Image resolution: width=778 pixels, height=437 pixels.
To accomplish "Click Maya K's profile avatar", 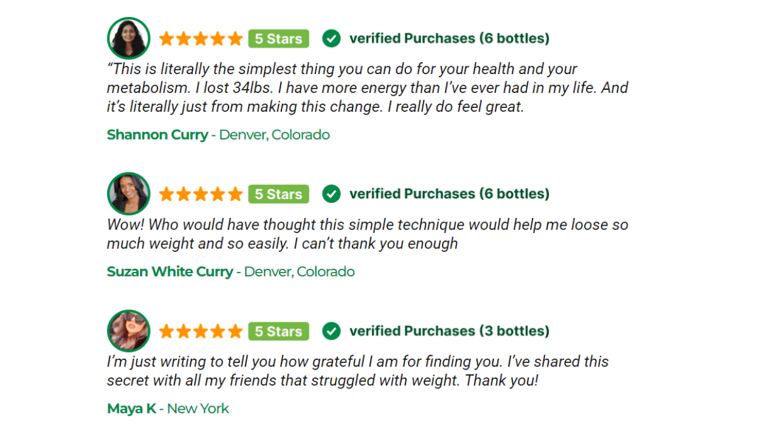I will click(x=129, y=331).
